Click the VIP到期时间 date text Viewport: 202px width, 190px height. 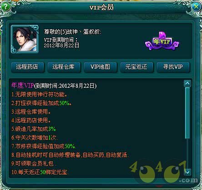61,45
